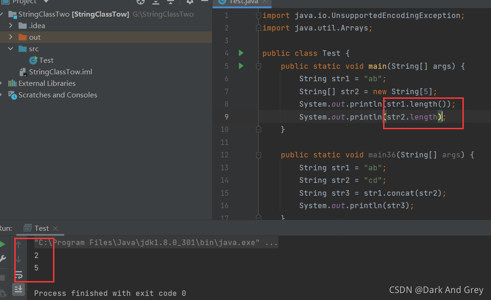Image resolution: width=491 pixels, height=300 pixels.
Task: Click console output line '2'
Action: point(36,256)
